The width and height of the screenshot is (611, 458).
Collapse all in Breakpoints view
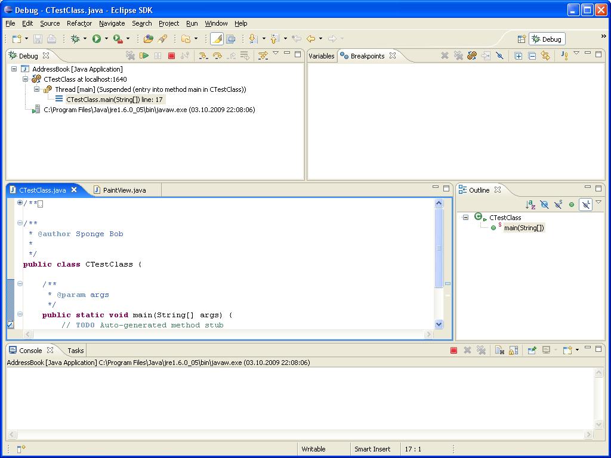coord(532,55)
